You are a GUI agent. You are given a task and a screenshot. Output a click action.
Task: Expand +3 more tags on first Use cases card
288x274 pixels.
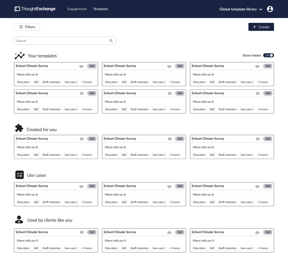point(87,202)
